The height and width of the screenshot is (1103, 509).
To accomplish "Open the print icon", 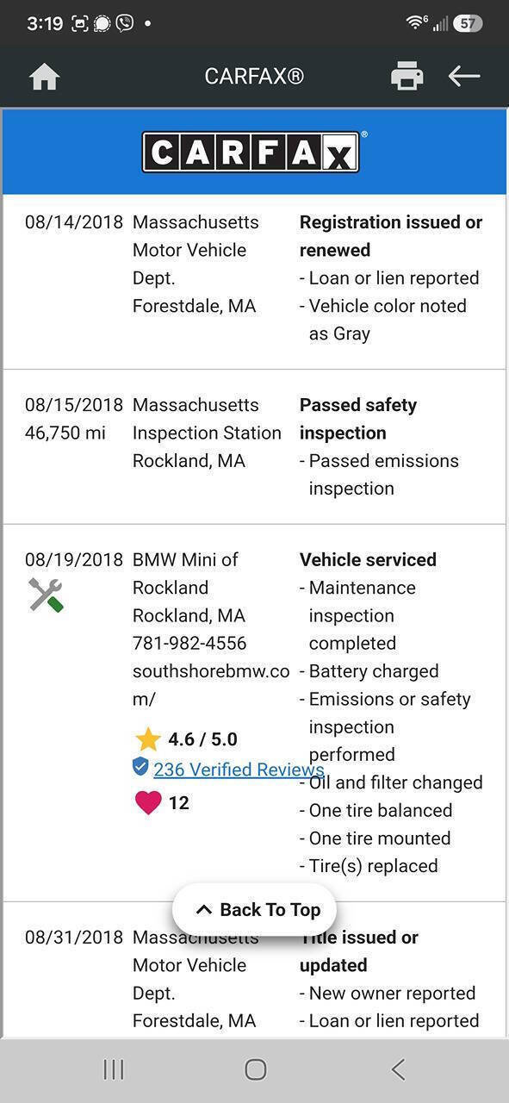I will tap(407, 77).
